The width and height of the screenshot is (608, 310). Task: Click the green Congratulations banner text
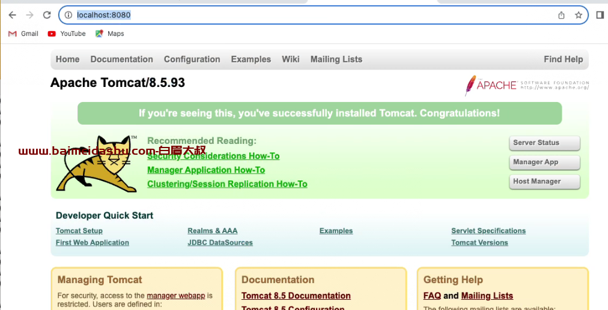point(319,113)
